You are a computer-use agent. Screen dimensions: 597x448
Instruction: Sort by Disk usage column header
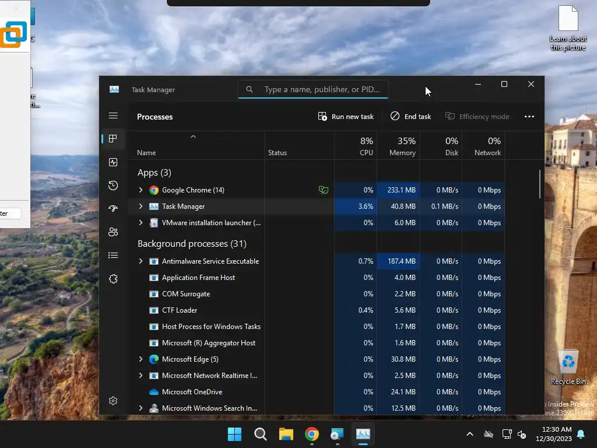tap(441, 145)
